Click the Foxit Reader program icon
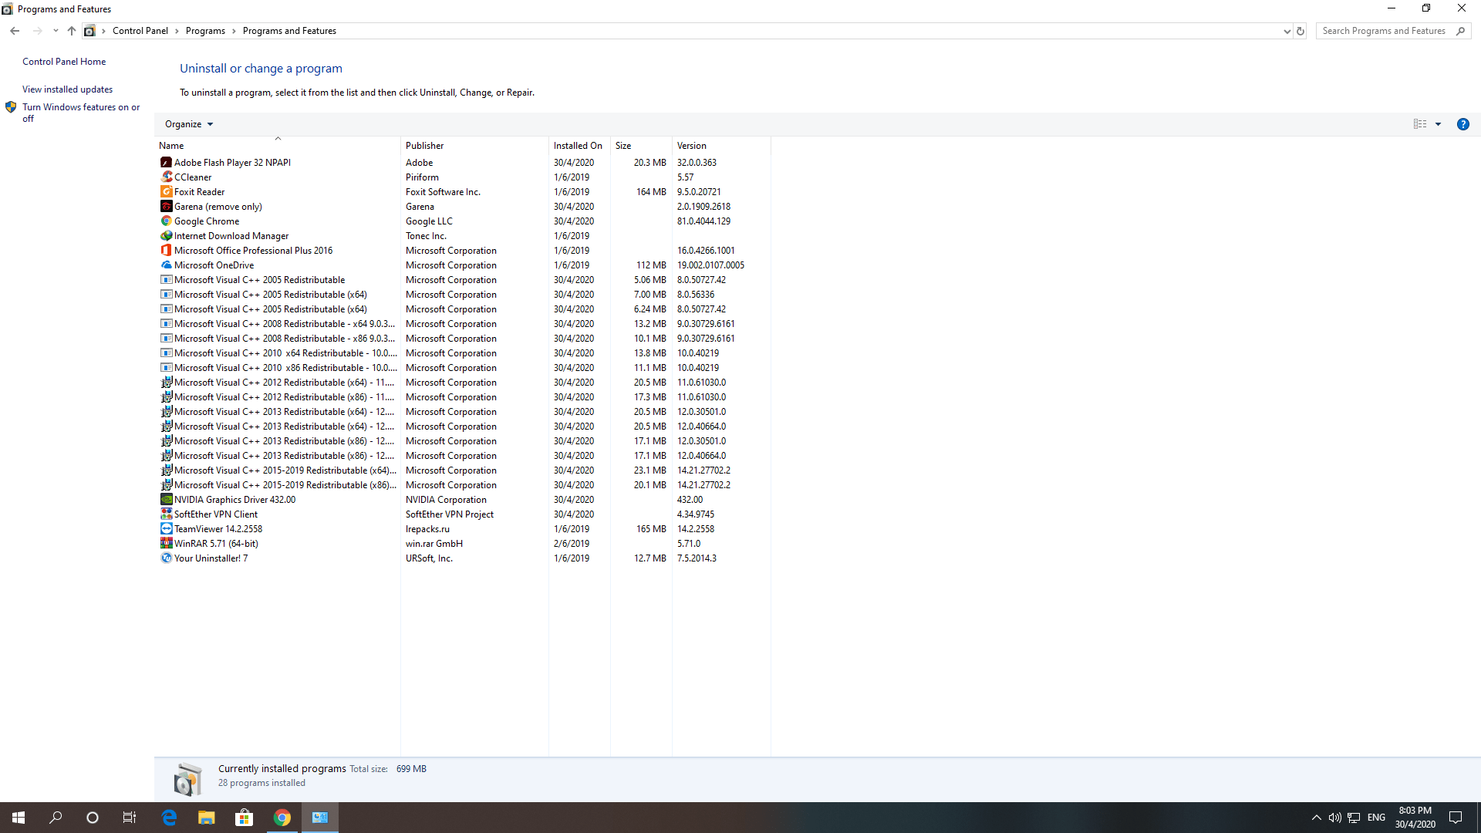 pos(166,192)
